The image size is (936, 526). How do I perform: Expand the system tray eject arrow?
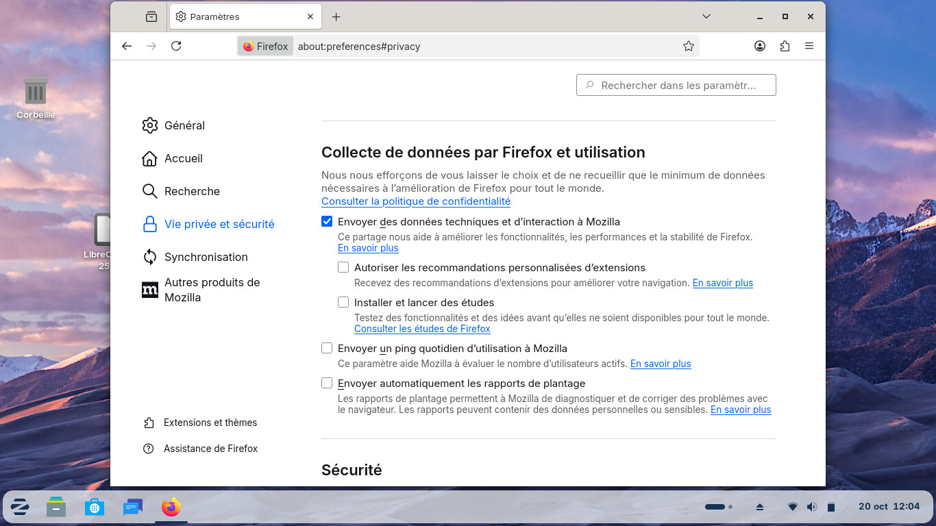[x=759, y=507]
